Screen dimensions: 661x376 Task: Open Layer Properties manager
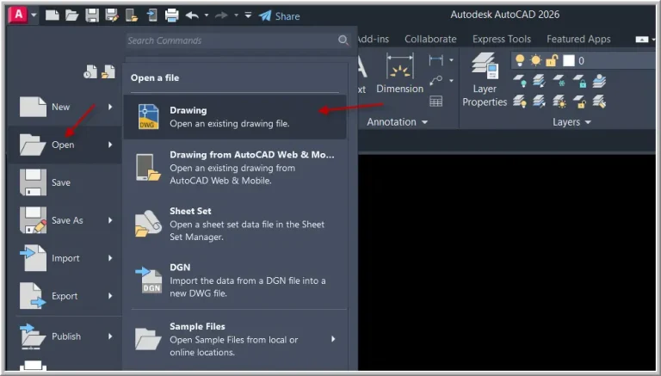tap(485, 80)
